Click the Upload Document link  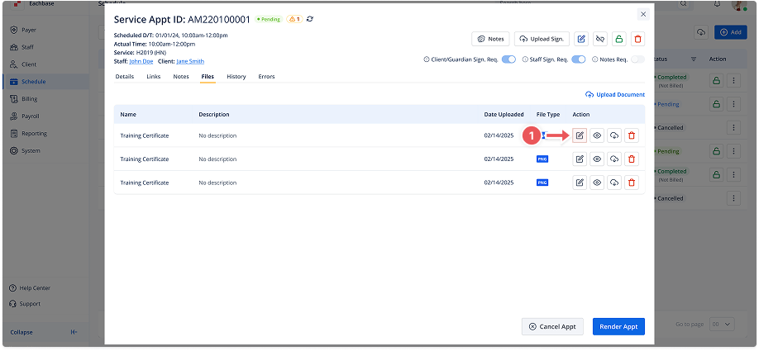(615, 95)
